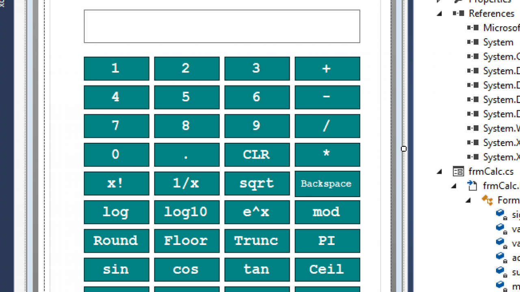
Task: Click the System reference assembly icon
Action: click(473, 42)
